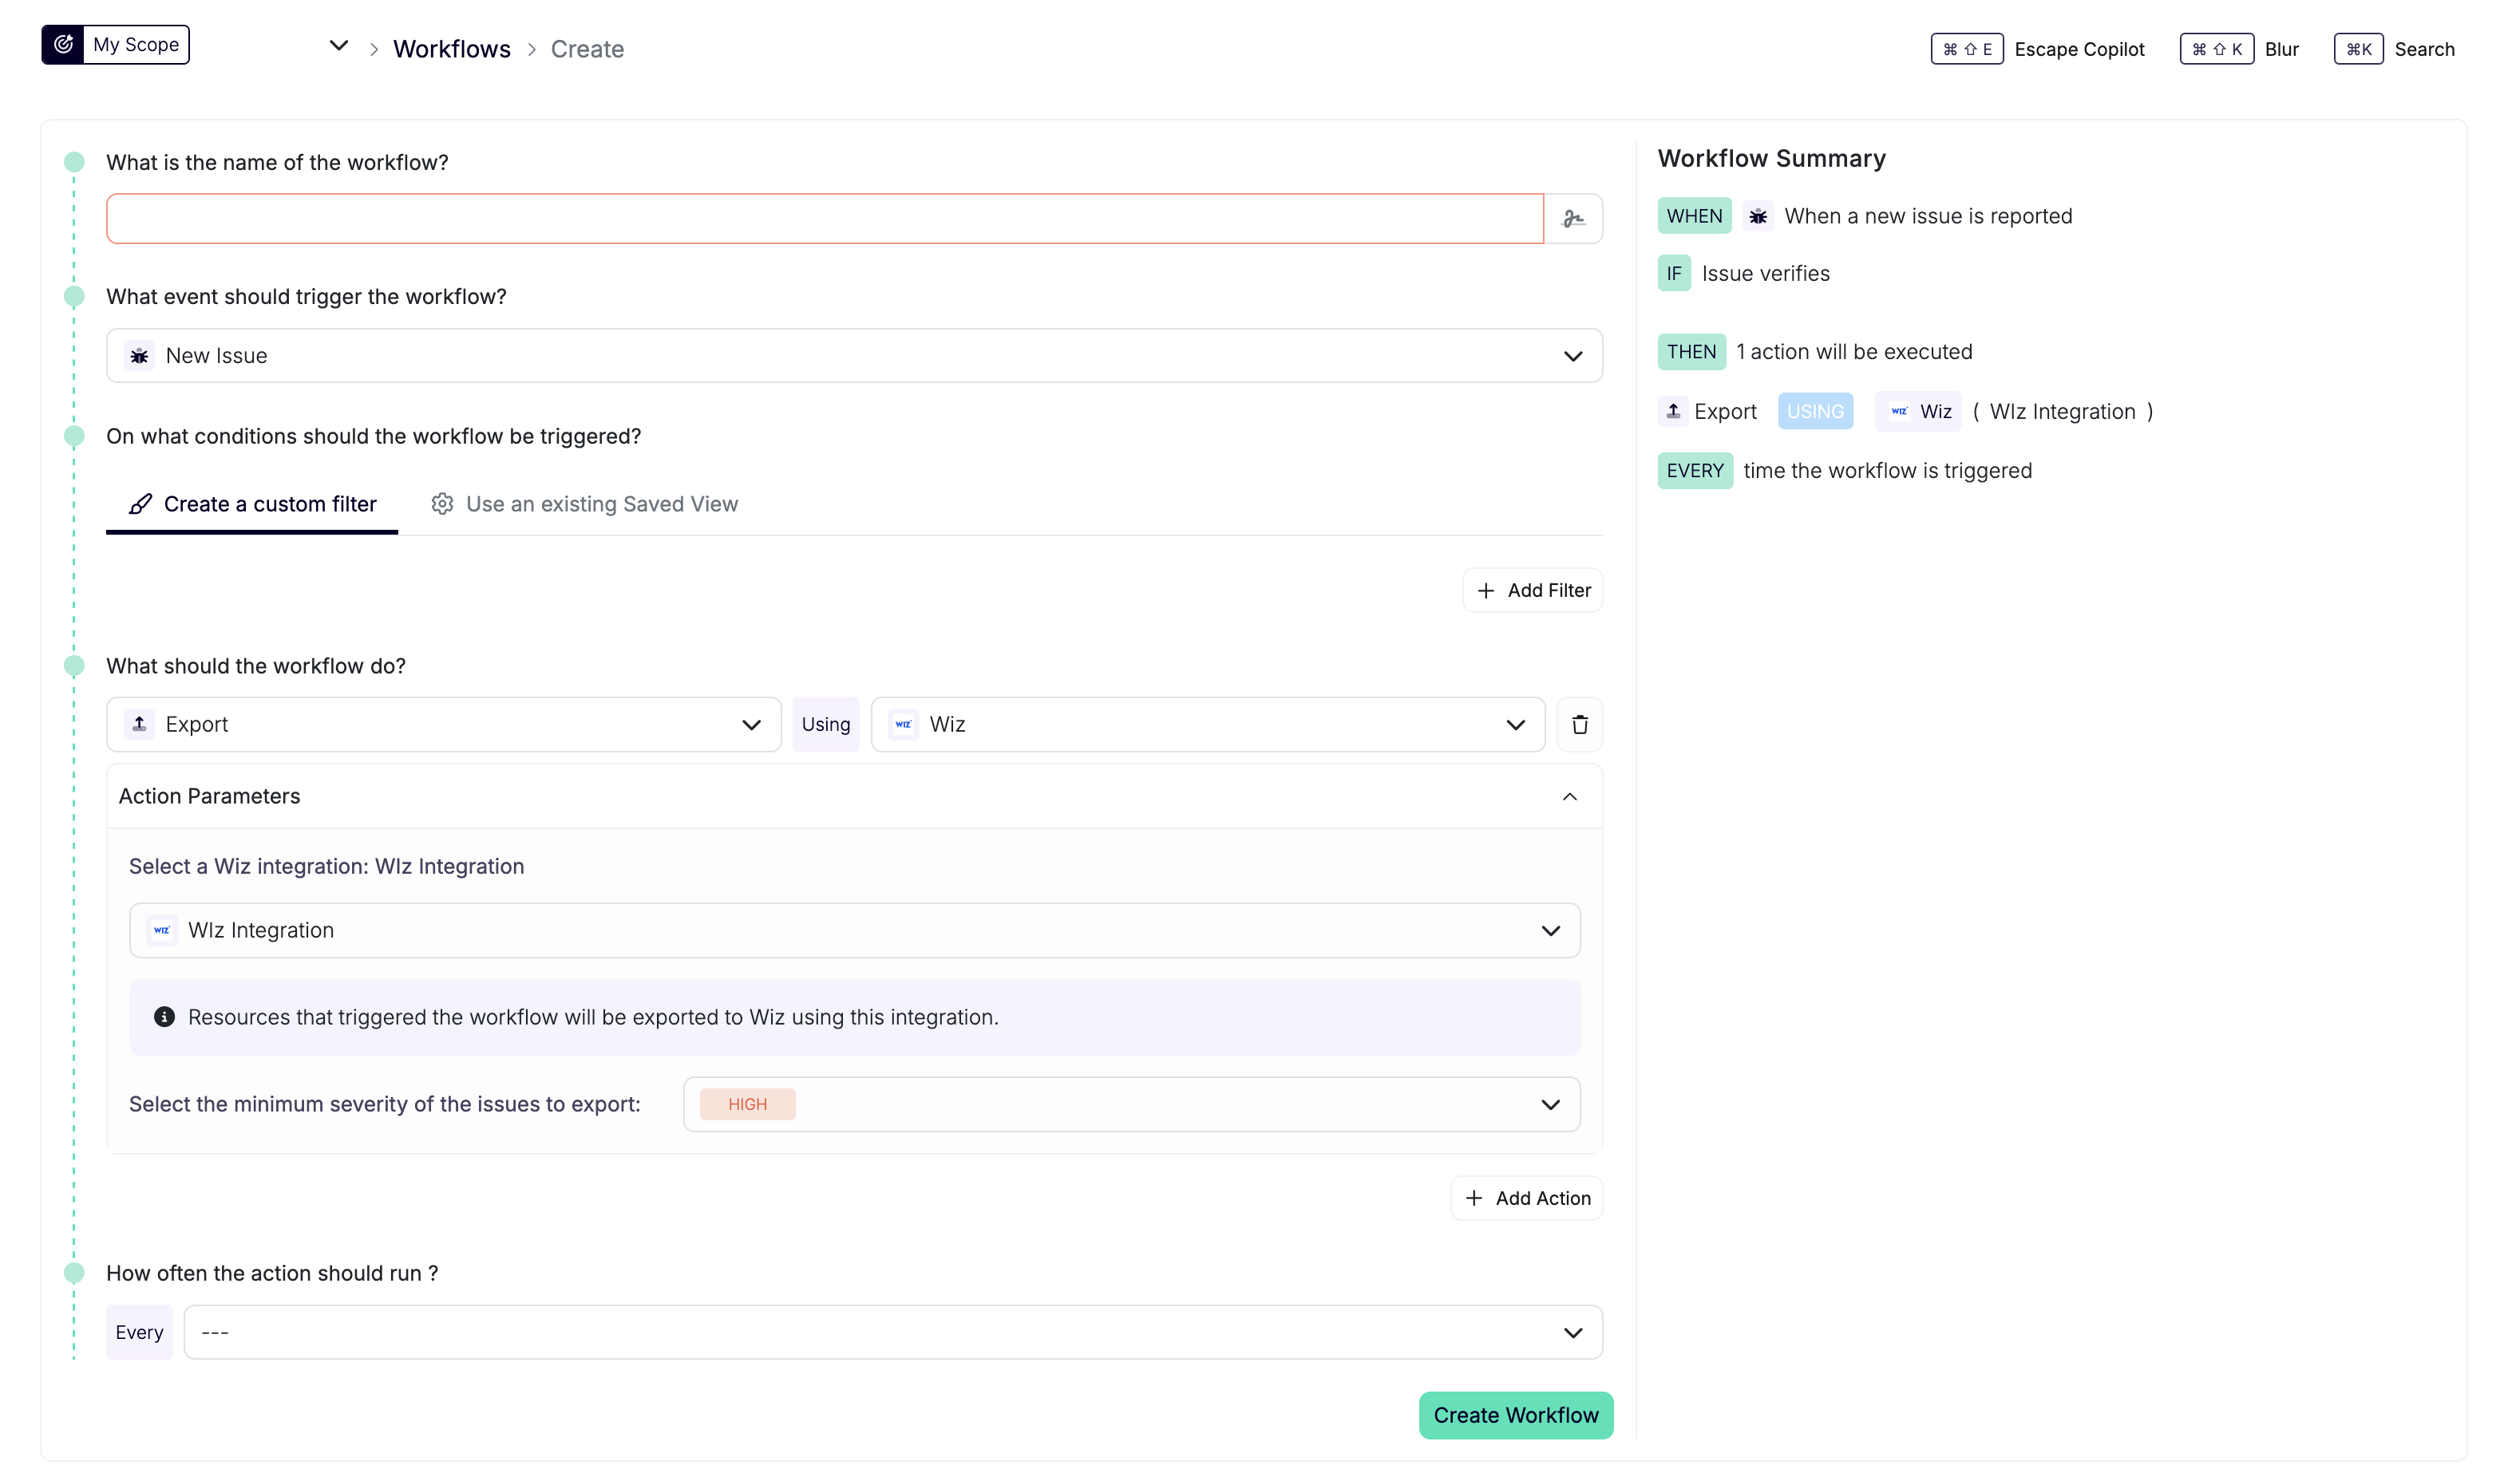Screen dimensions: 2508x1465
Task: Click the bug icon in the New Issue selector
Action: point(140,355)
